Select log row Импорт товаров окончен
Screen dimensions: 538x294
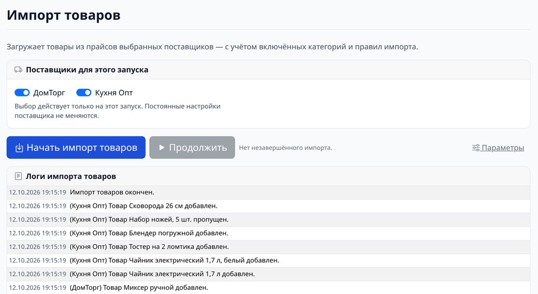pos(268,192)
